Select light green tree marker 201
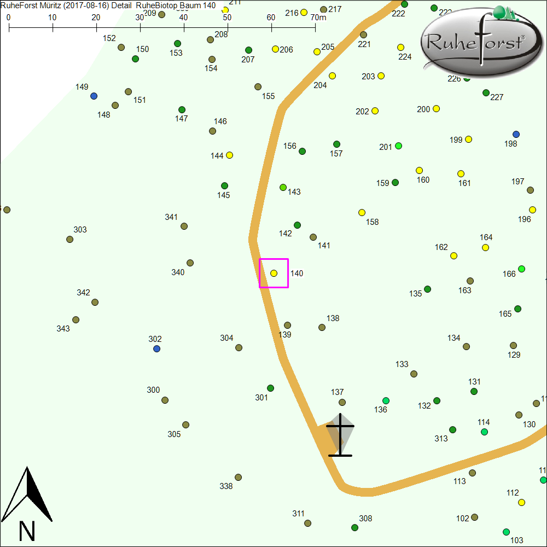 [398, 146]
